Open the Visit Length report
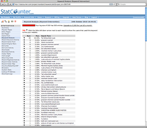This screenshot has height=128, width=147. pos(6,56)
